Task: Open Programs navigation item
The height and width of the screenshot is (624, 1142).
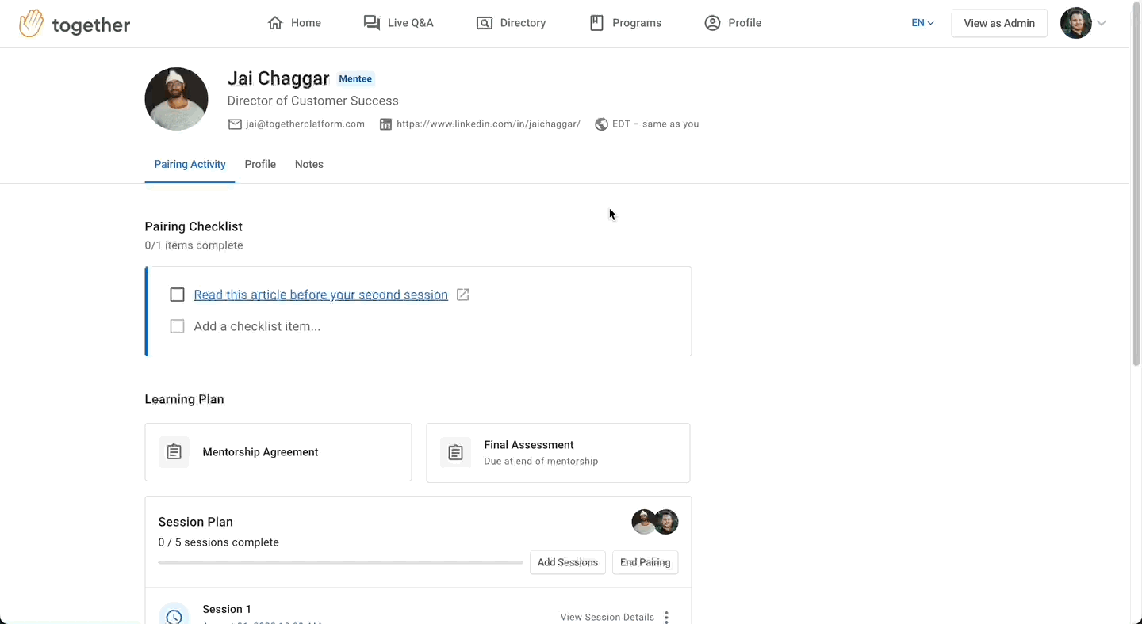Action: tap(626, 23)
